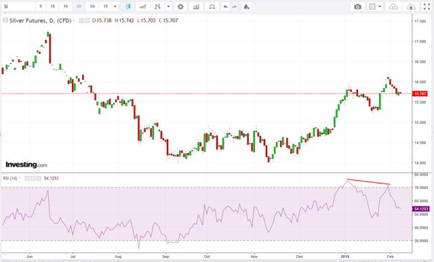Click the red 15.707 price label
The height and width of the screenshot is (262, 434).
pos(420,93)
